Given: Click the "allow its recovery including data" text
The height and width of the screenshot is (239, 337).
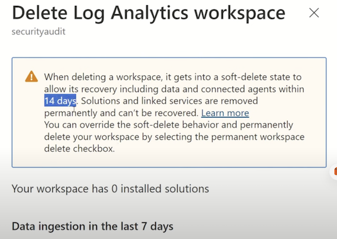Looking at the screenshot, I should tap(121, 89).
